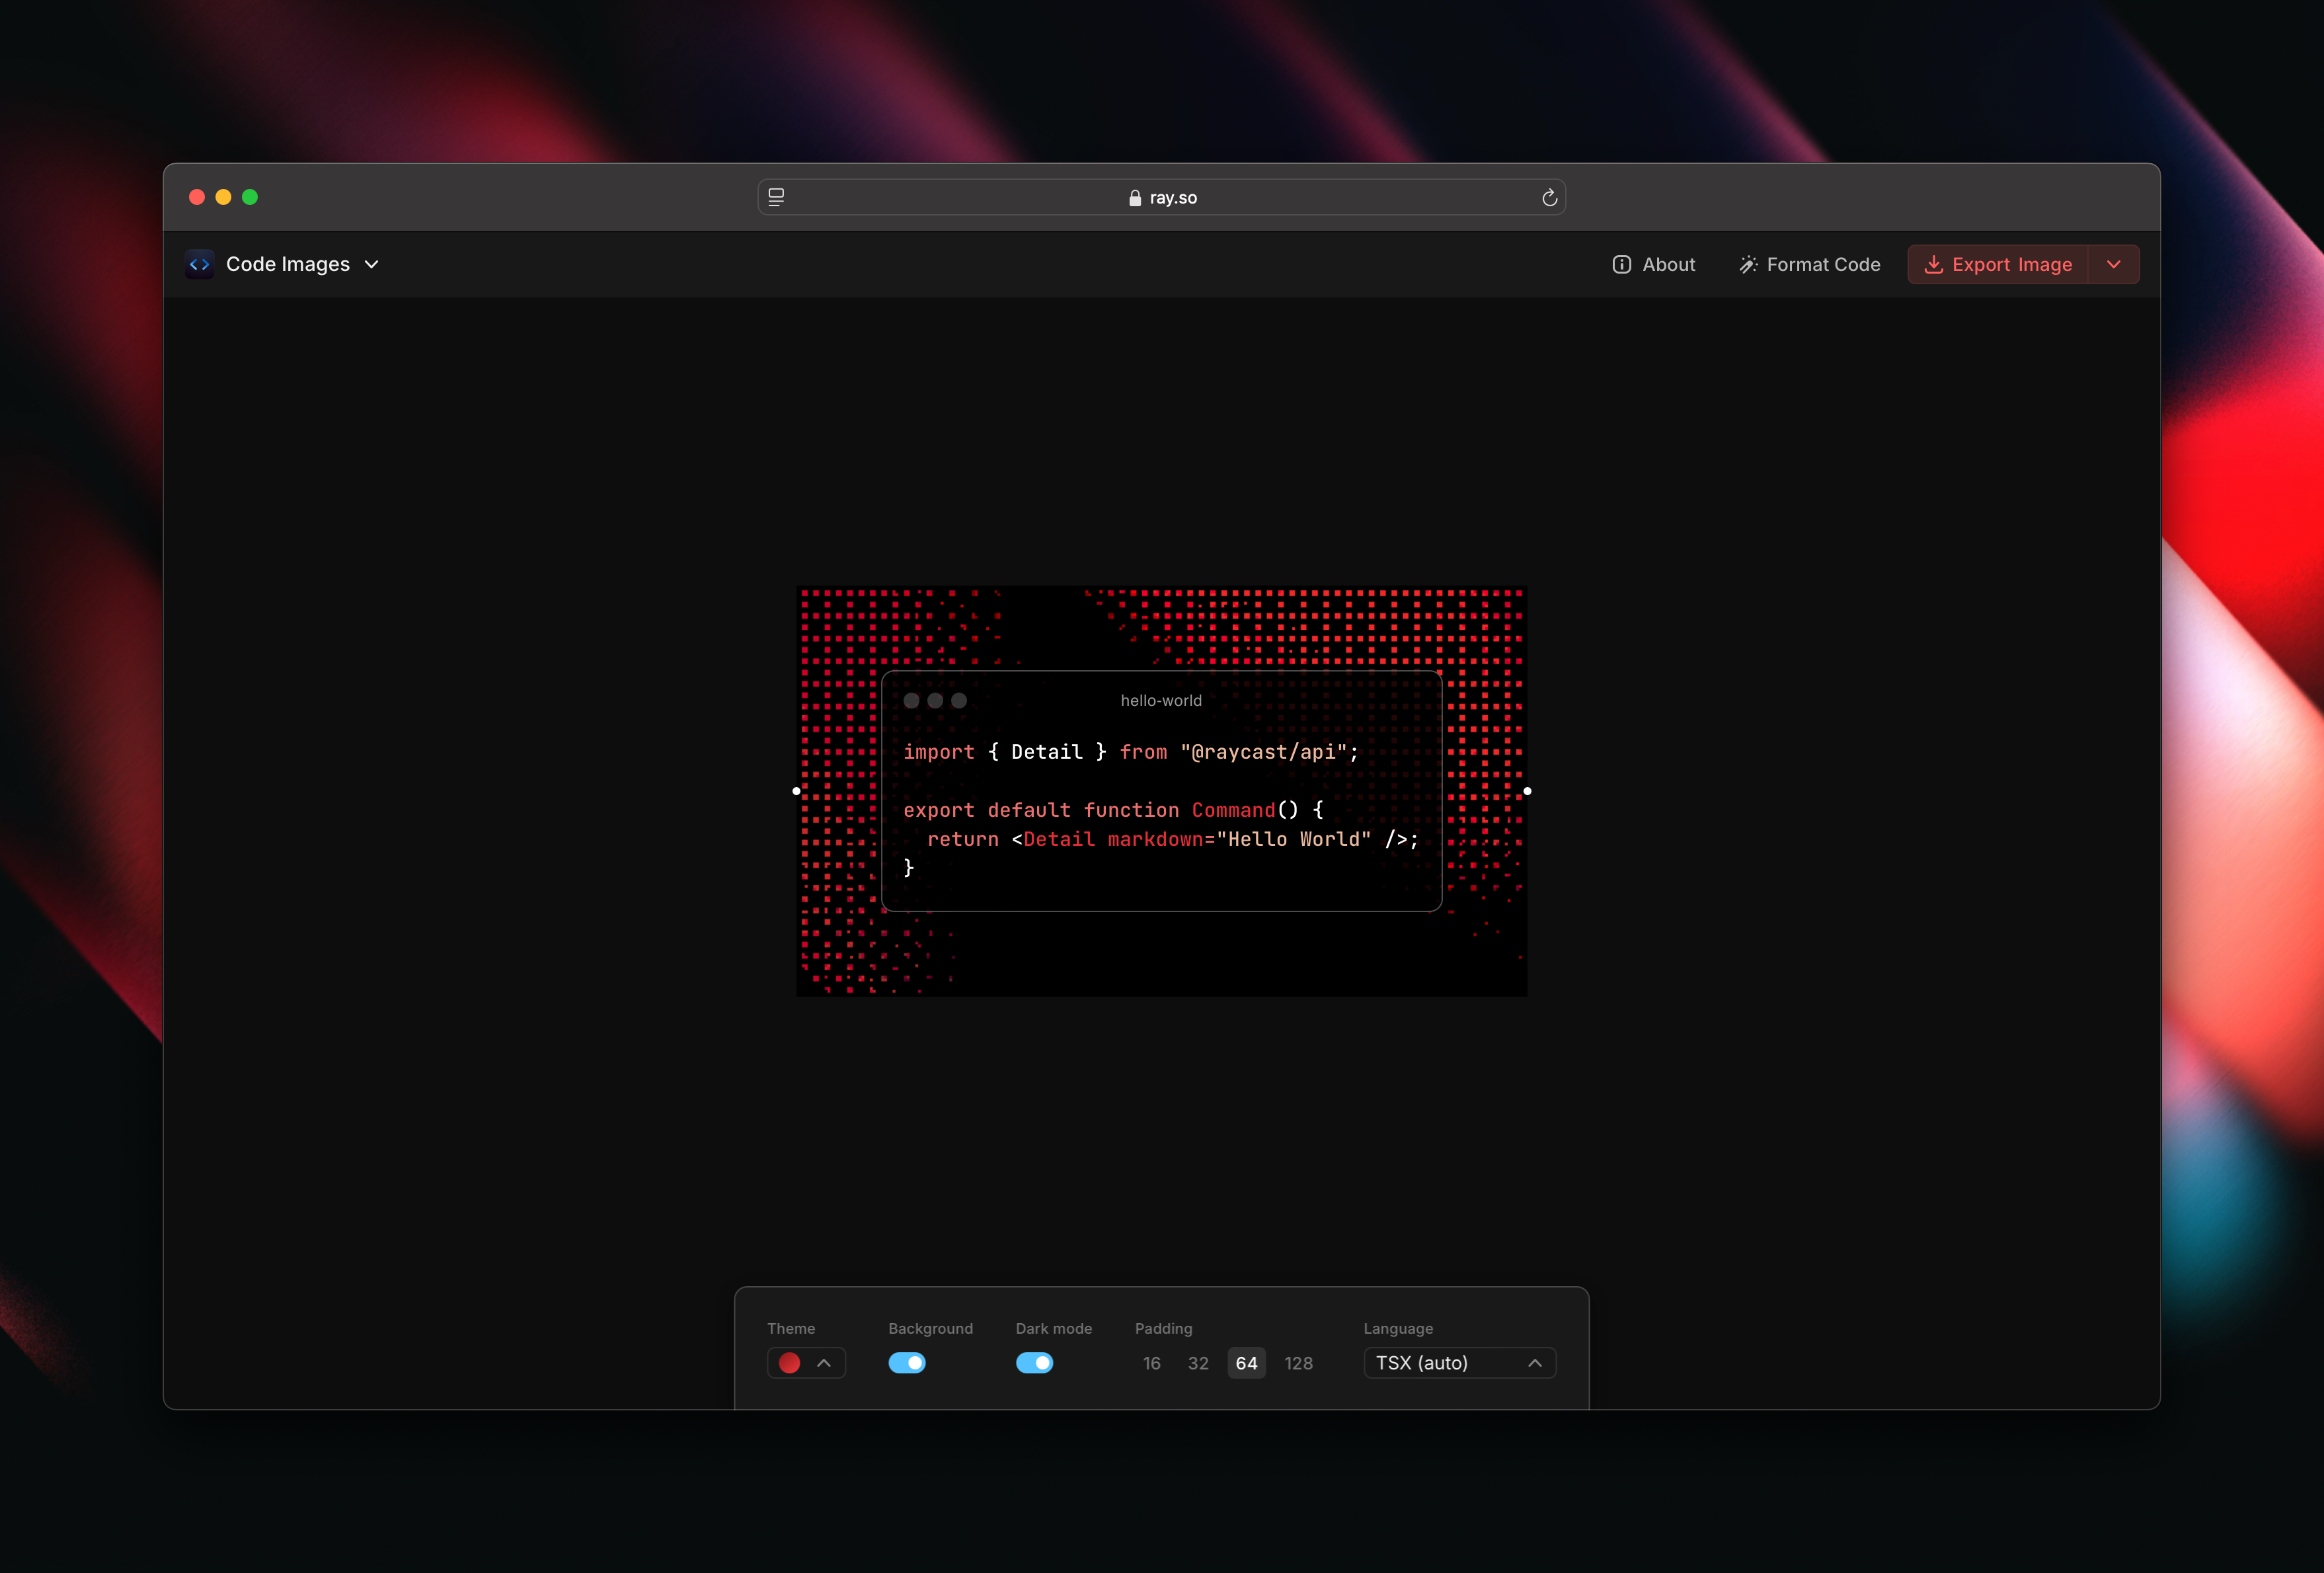Click the right frame resize handle
This screenshot has width=2324, height=1573.
point(1527,791)
